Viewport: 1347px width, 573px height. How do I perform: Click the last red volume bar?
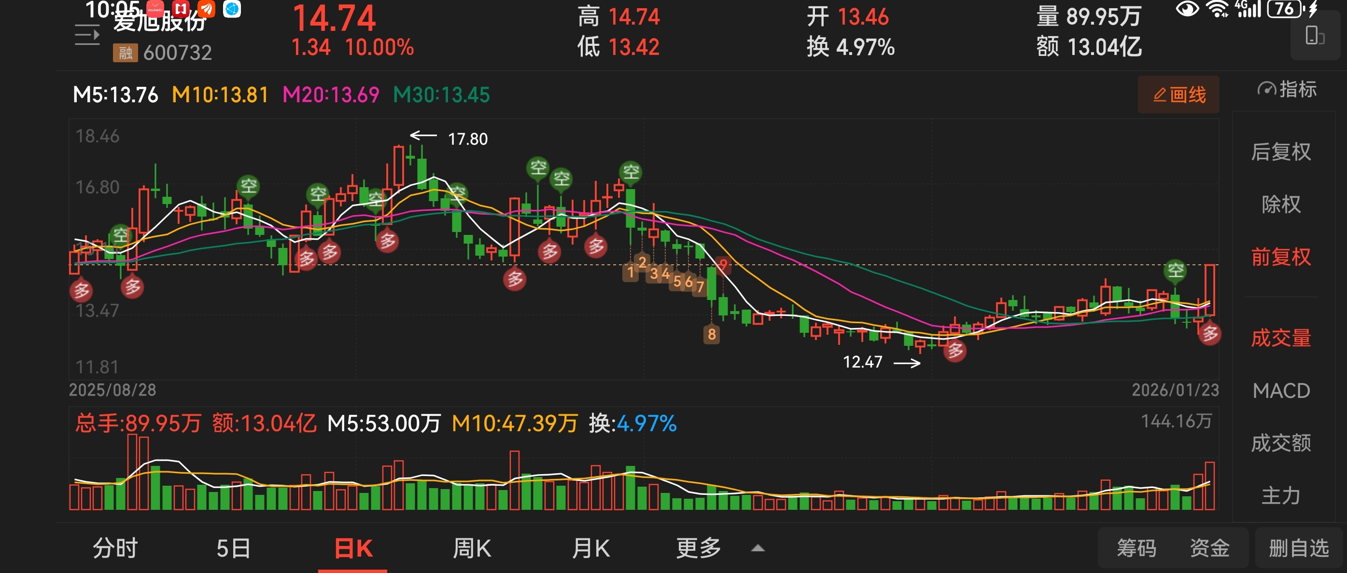click(x=1209, y=485)
